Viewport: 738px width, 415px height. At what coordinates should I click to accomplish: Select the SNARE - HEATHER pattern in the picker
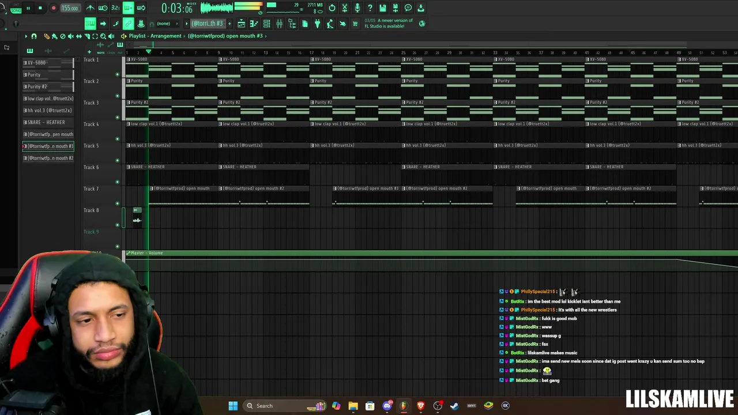click(x=48, y=122)
